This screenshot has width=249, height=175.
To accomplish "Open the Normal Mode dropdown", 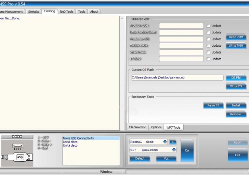I will point(165,142).
